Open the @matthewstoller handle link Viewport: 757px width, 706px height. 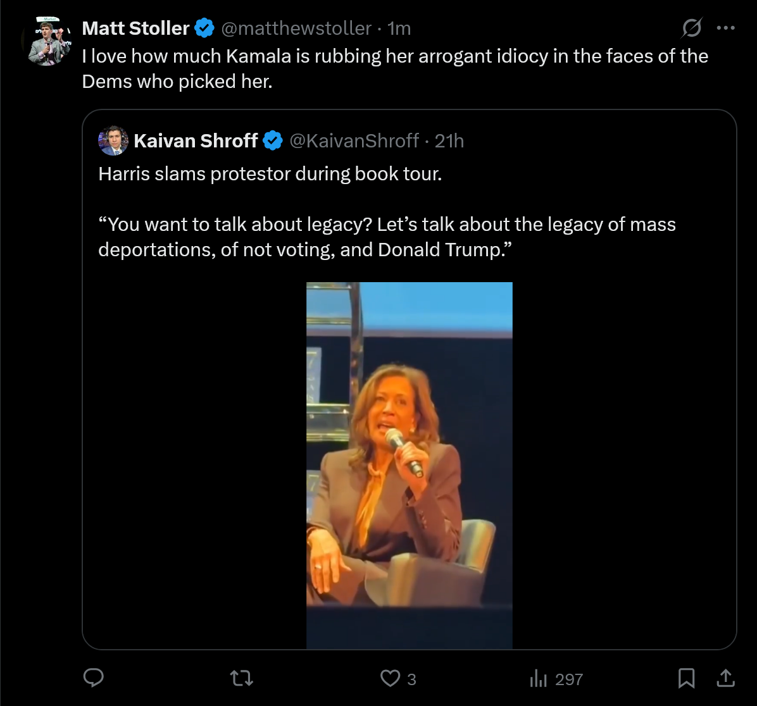[x=296, y=28]
